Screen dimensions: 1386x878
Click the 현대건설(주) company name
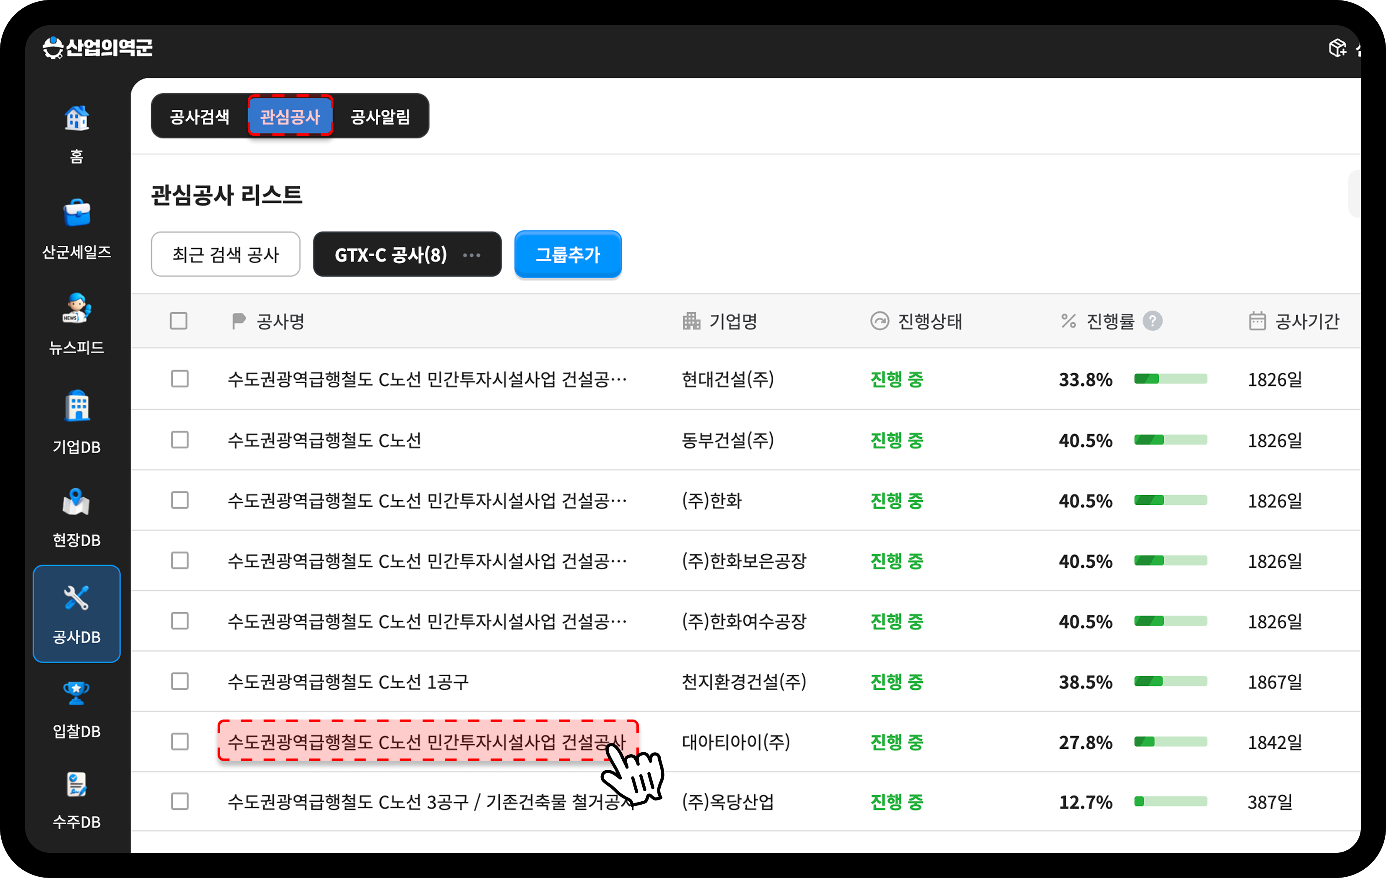tap(727, 379)
